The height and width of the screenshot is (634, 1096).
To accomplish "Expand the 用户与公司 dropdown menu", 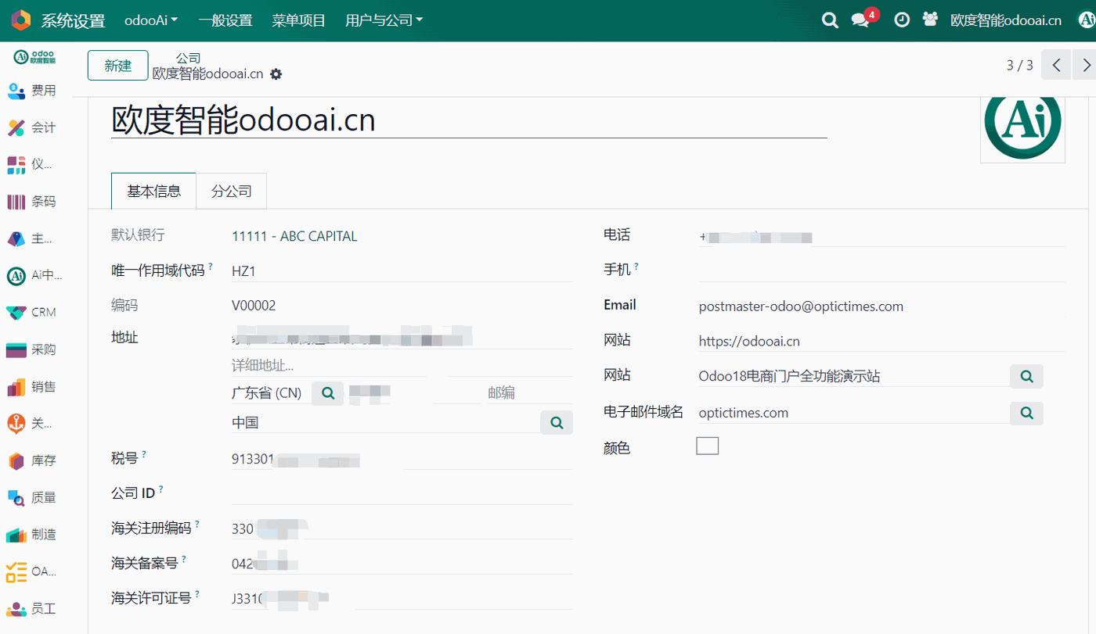I will point(384,20).
